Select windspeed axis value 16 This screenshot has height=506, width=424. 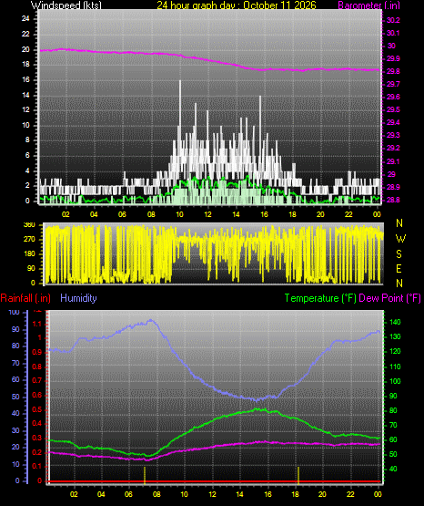25,79
